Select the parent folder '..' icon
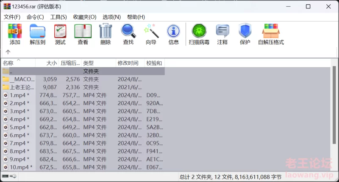The height and width of the screenshot is (182, 339). (x=6, y=71)
